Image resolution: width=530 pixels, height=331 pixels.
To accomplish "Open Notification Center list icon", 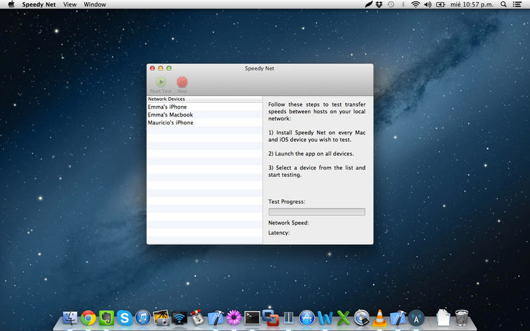I will pos(517,5).
